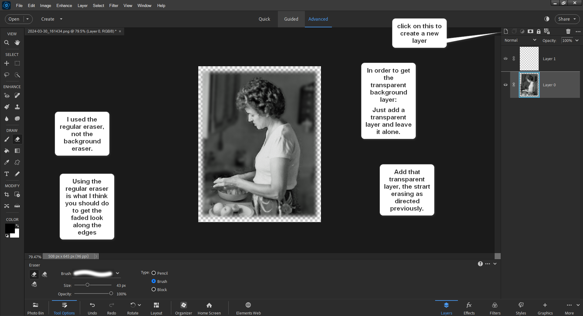Select the Brush type radio button

pos(154,281)
